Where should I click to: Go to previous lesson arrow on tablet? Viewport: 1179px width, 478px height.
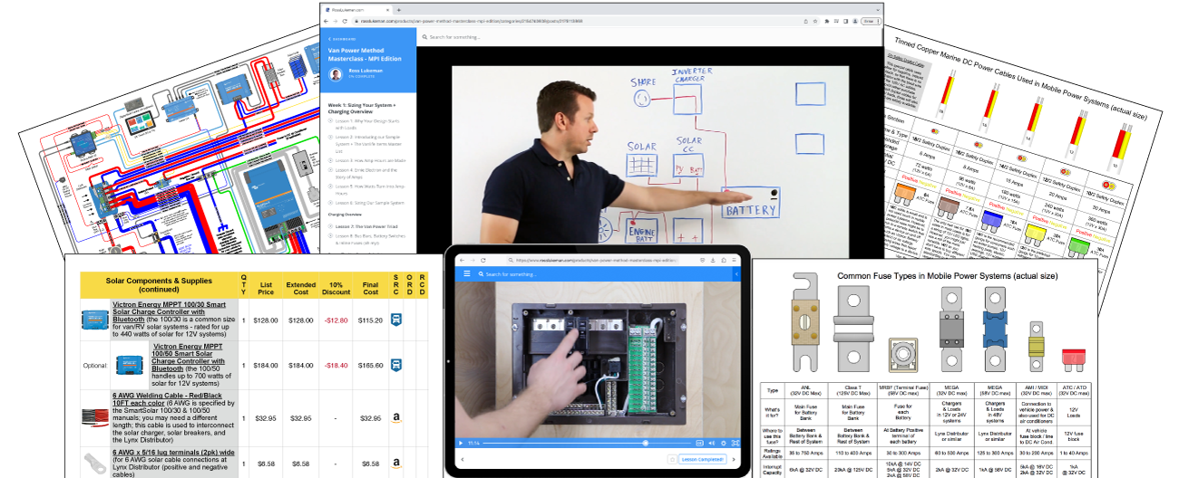click(462, 459)
